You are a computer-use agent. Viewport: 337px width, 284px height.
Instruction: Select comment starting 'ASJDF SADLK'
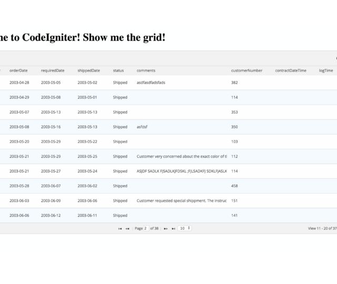[x=182, y=171]
